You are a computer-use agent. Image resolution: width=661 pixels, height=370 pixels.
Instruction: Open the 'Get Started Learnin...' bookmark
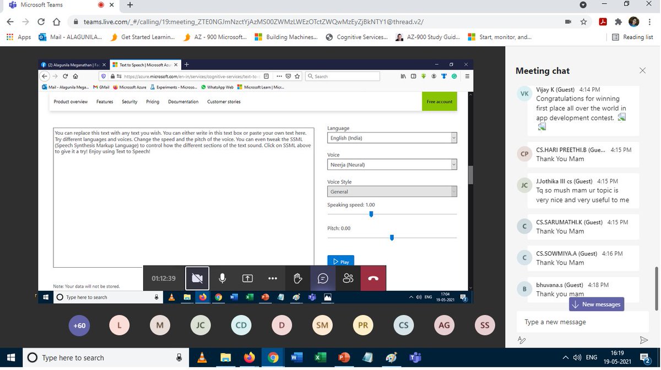coord(142,37)
